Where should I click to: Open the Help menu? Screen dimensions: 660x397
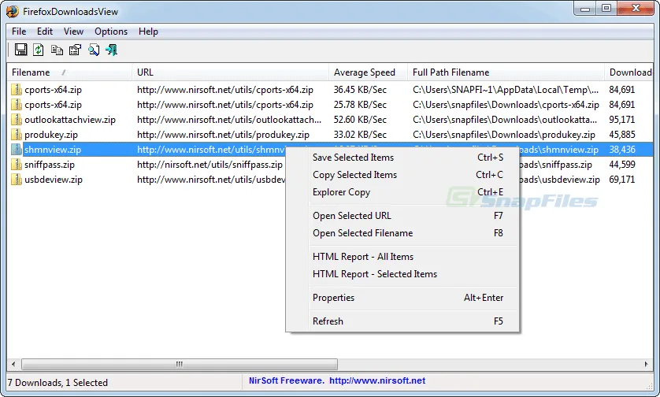pyautogui.click(x=148, y=32)
